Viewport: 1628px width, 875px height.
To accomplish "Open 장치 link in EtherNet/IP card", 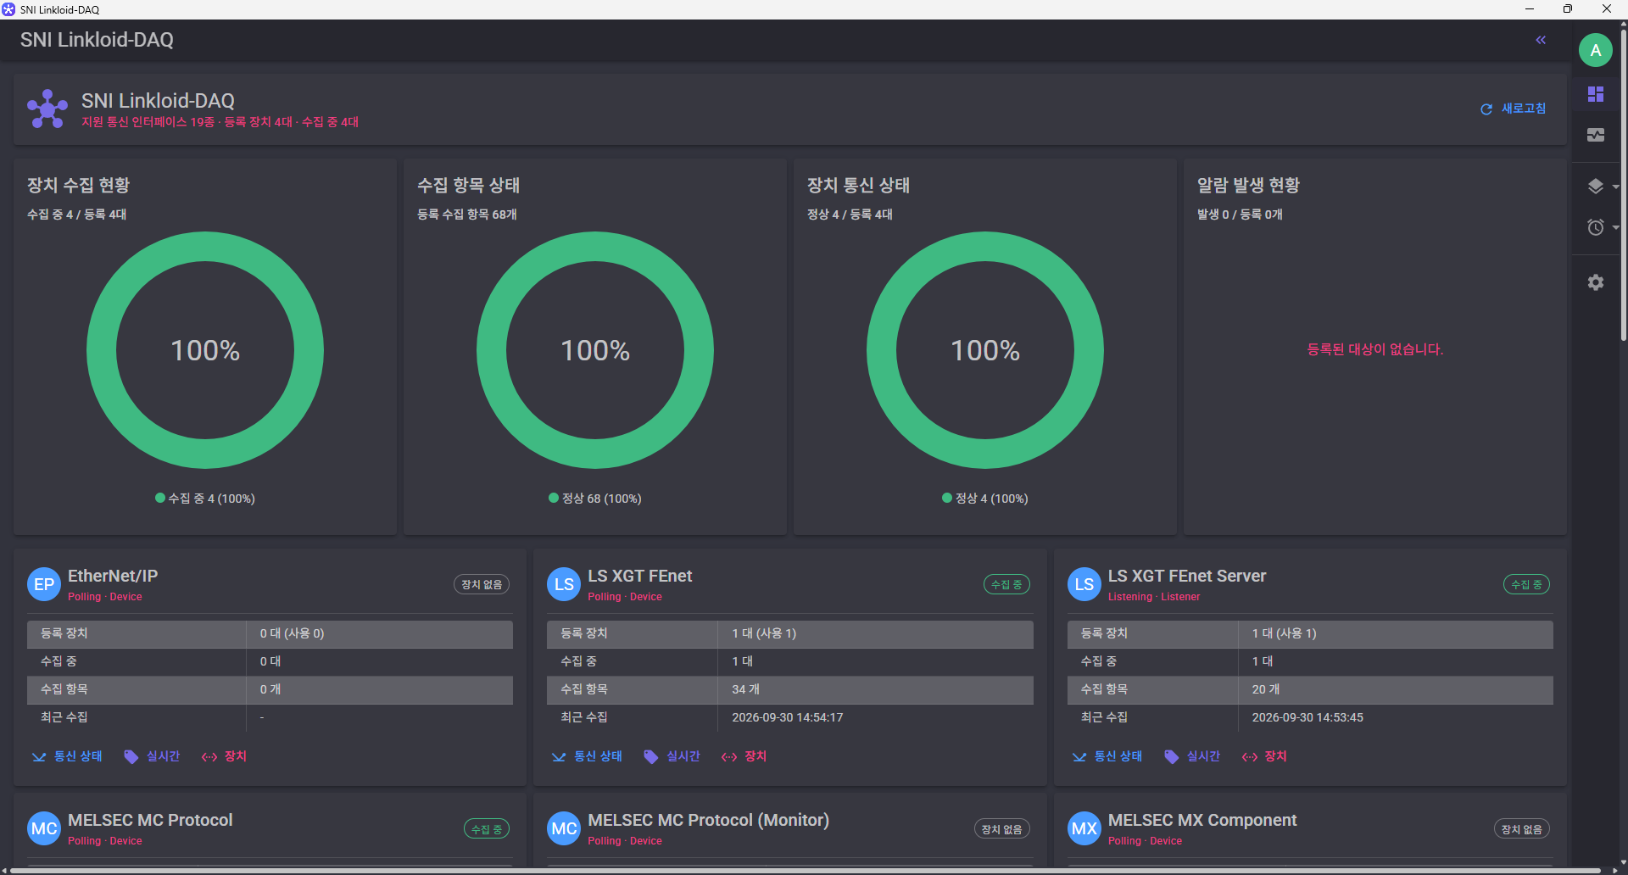I will [x=224, y=756].
